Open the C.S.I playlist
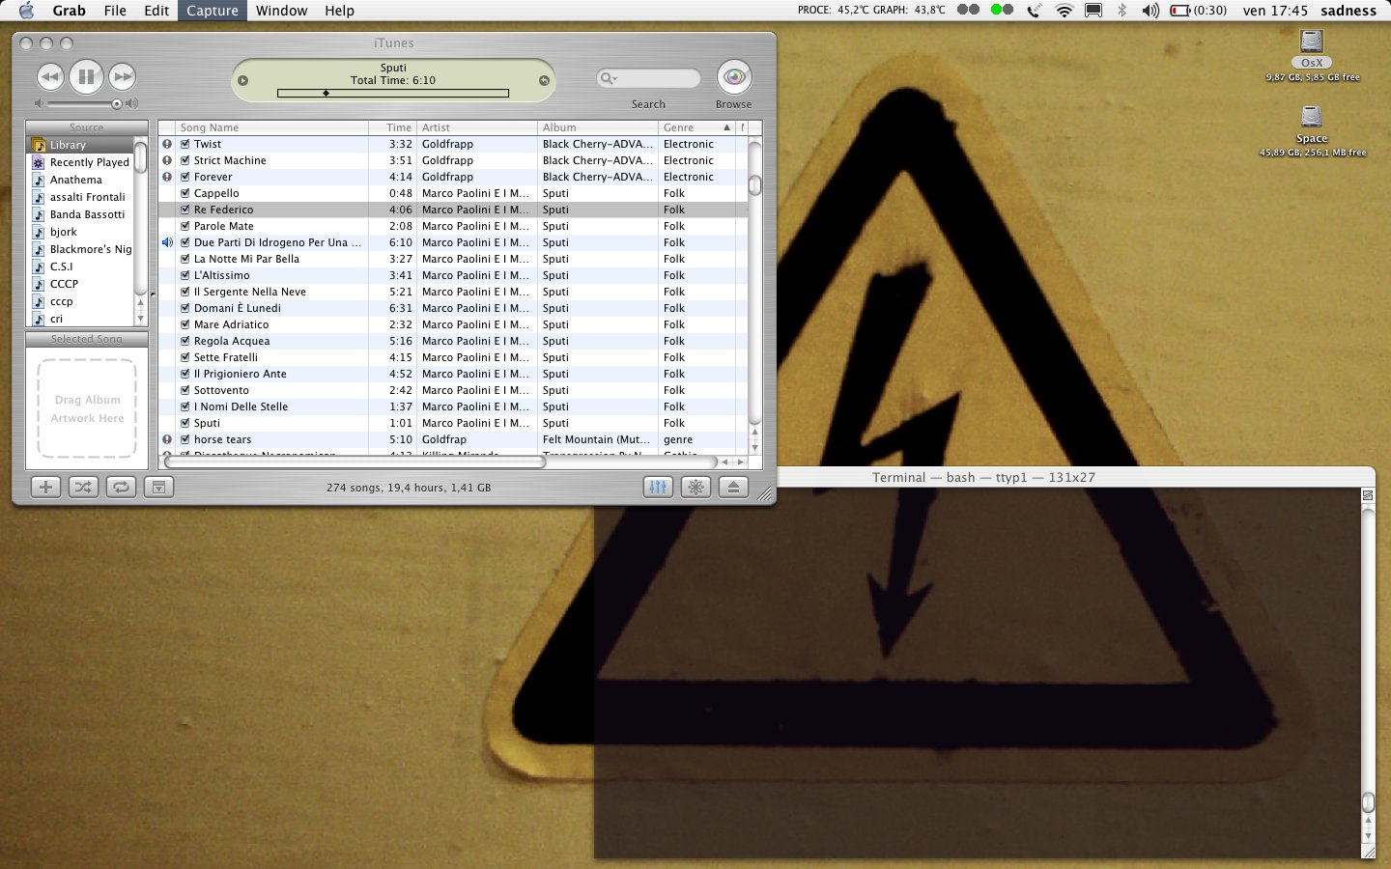Viewport: 1391px width, 869px height. pyautogui.click(x=79, y=266)
